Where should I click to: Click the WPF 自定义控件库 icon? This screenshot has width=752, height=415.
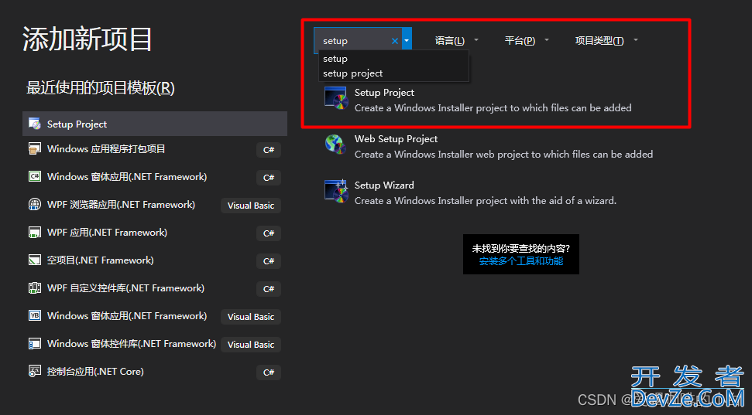pos(35,287)
